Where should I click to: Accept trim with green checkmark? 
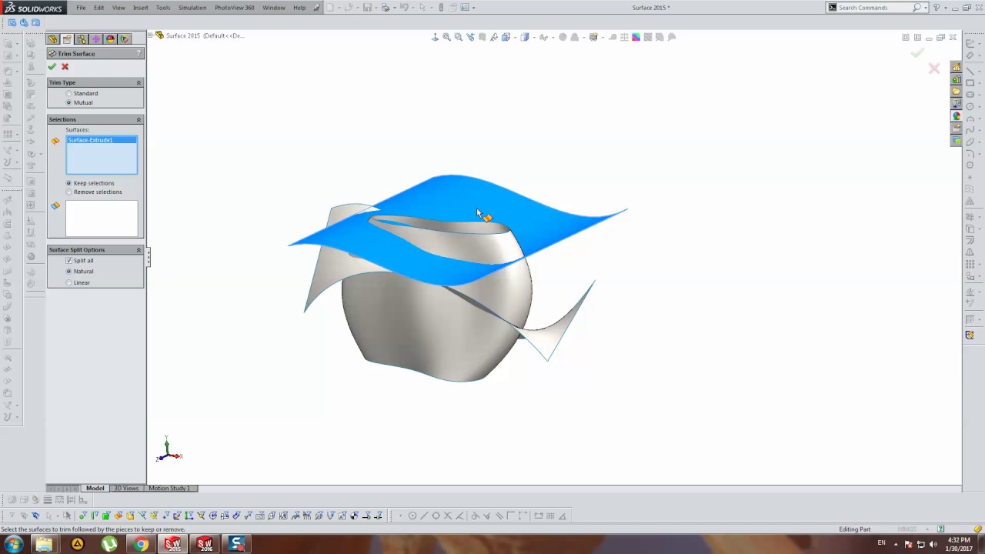coord(52,67)
